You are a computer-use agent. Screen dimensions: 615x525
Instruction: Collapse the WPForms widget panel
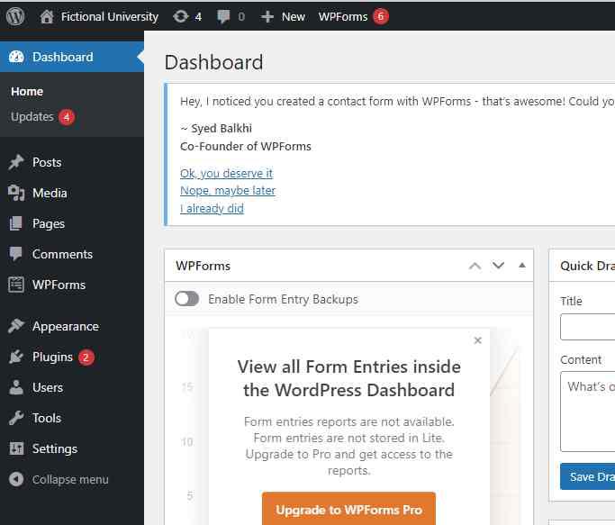[x=521, y=266]
